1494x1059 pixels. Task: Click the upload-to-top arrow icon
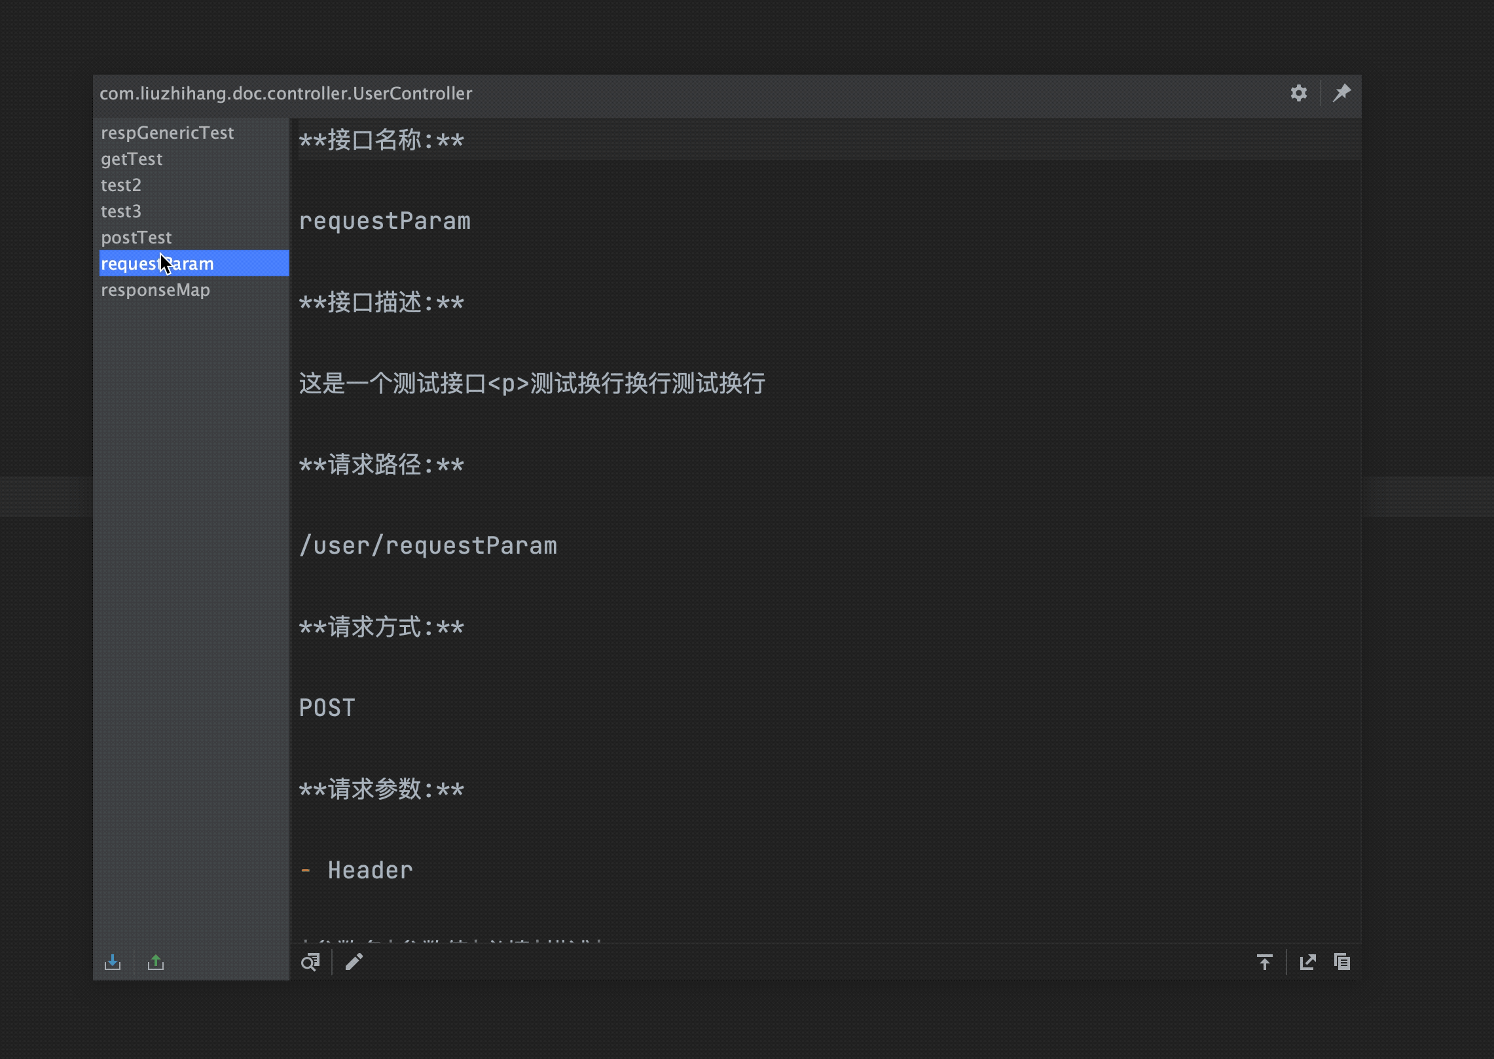tap(1264, 961)
